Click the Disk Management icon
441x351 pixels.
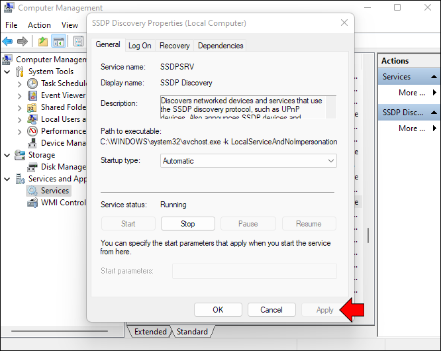[32, 167]
